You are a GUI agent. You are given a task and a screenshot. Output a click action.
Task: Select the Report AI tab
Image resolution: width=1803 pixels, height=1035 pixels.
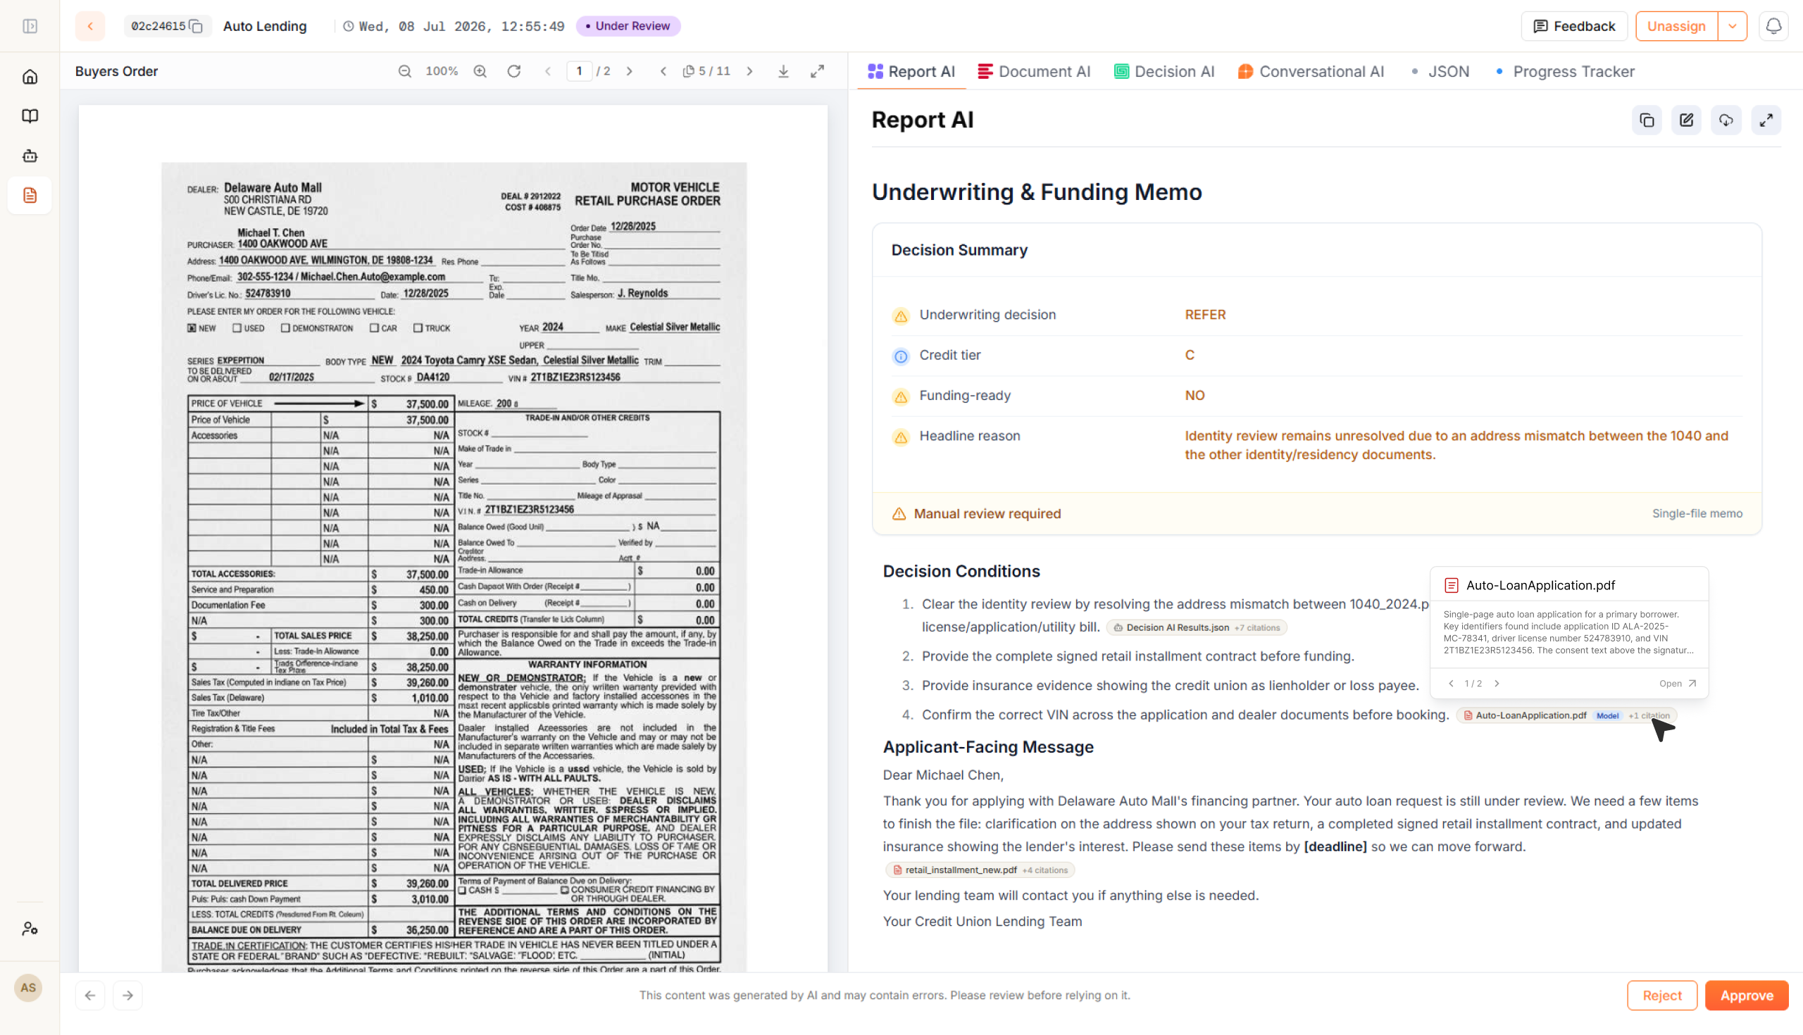click(911, 71)
